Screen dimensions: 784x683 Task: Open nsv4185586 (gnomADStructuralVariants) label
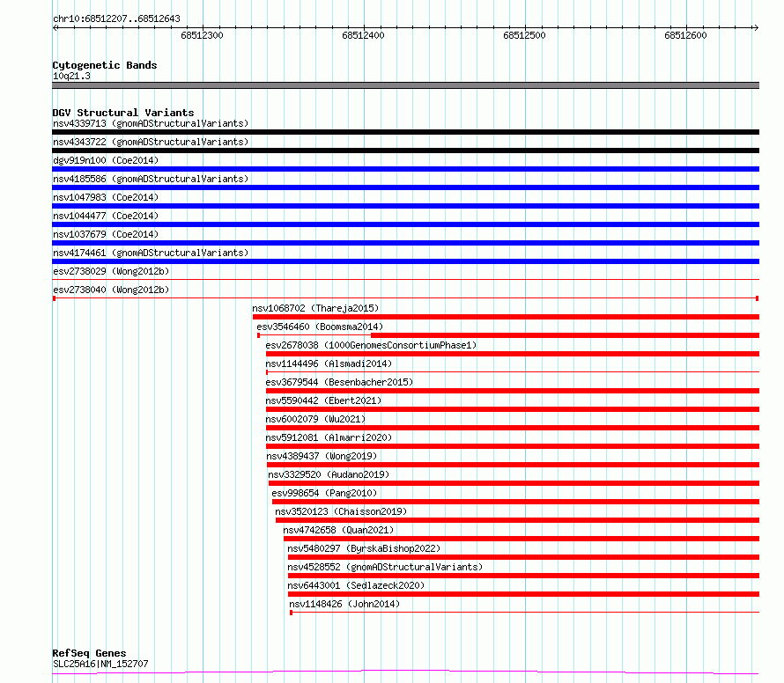(151, 179)
